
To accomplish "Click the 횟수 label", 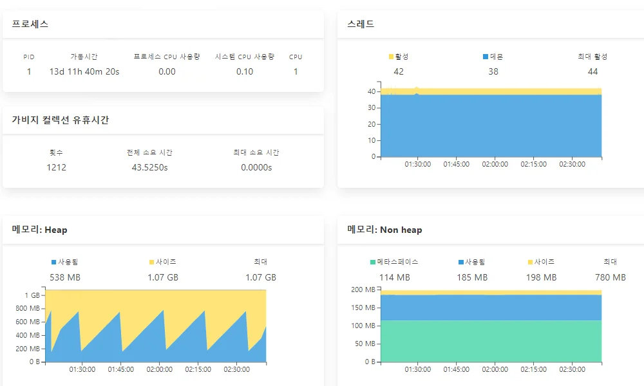I will pos(56,152).
